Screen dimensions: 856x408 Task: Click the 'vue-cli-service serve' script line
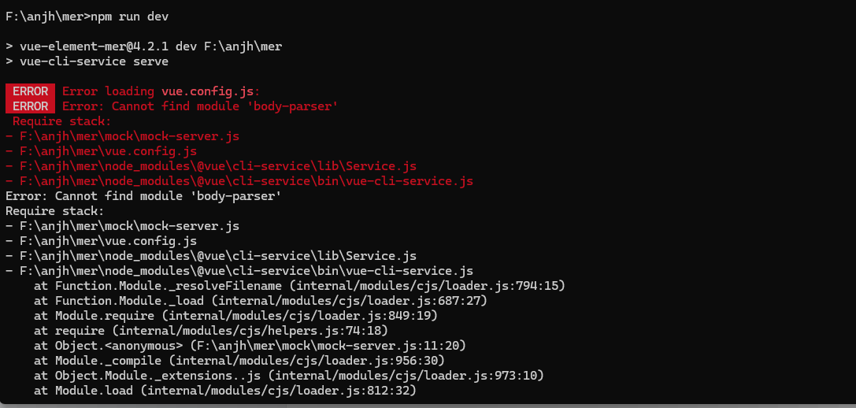tap(87, 61)
